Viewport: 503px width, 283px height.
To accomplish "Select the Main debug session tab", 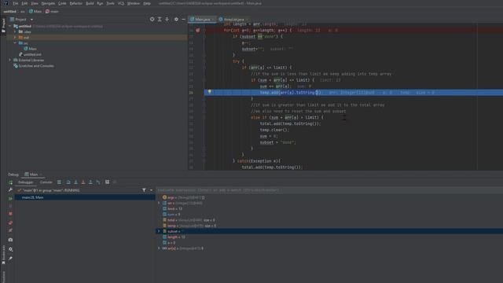I will point(33,175).
